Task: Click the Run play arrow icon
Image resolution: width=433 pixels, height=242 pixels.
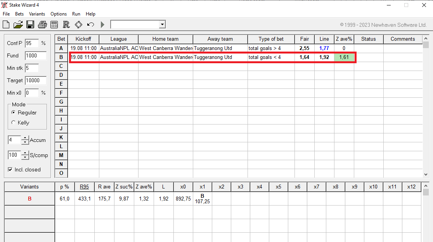Action: point(102,24)
